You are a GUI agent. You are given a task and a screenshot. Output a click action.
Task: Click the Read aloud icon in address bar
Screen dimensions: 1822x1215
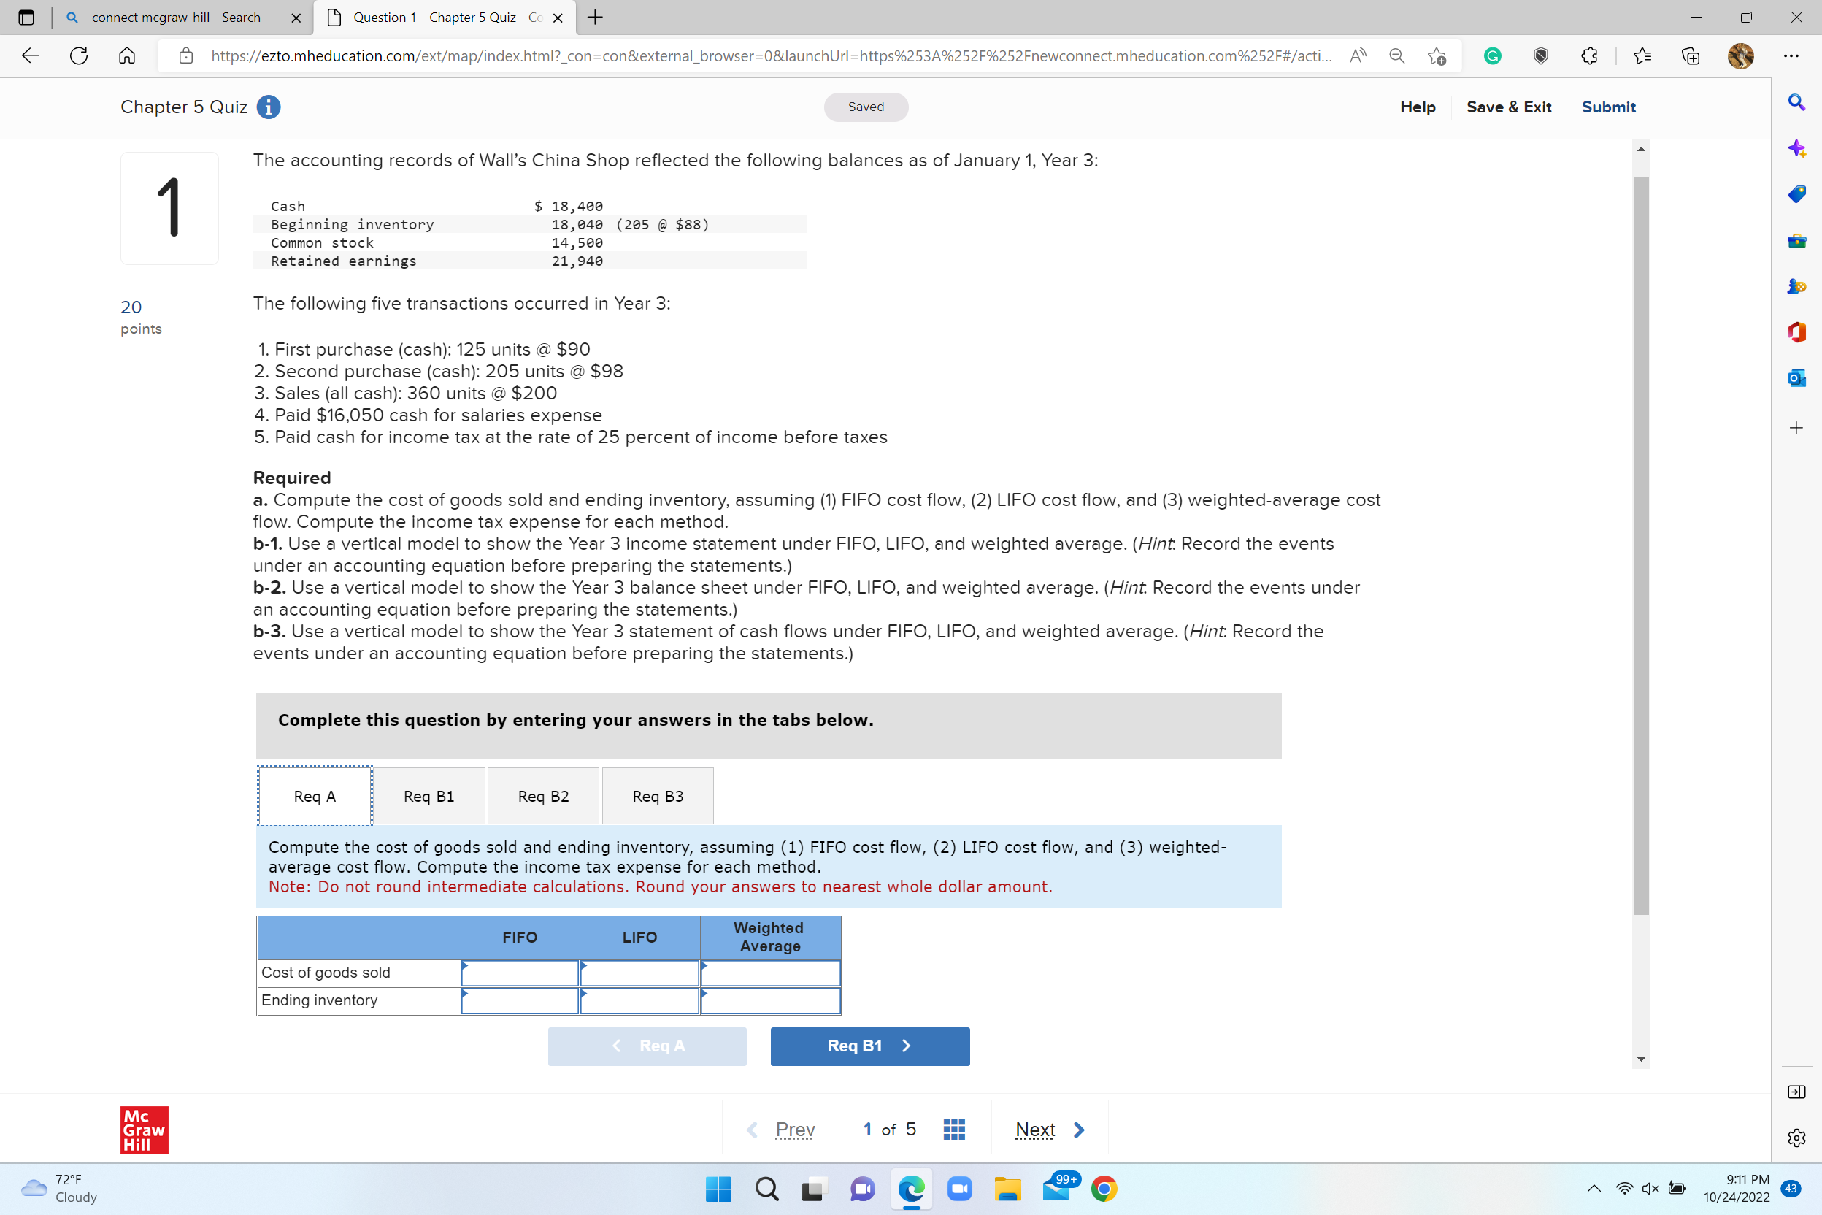[x=1358, y=55]
